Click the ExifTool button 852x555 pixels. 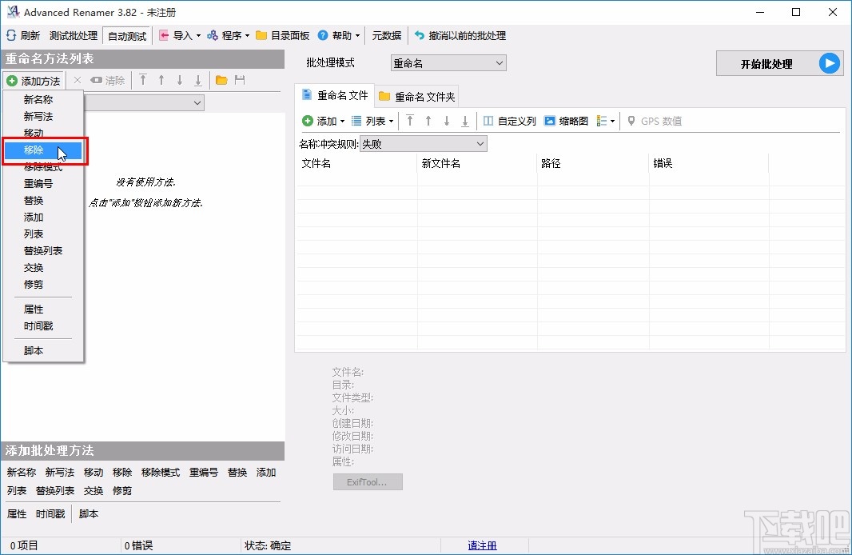pyautogui.click(x=368, y=481)
